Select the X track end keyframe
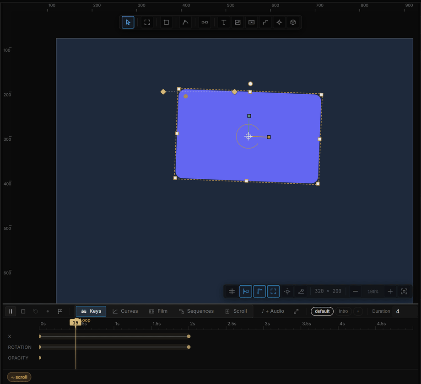 coord(189,336)
